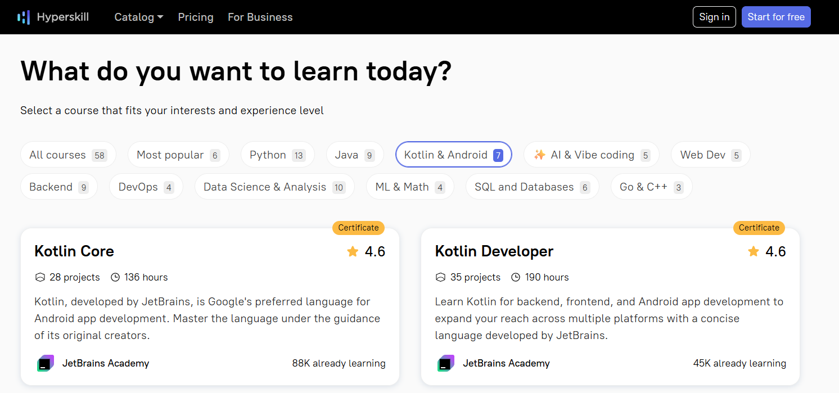Click JetBrains Academy logo on Kotlin Core card

45,363
